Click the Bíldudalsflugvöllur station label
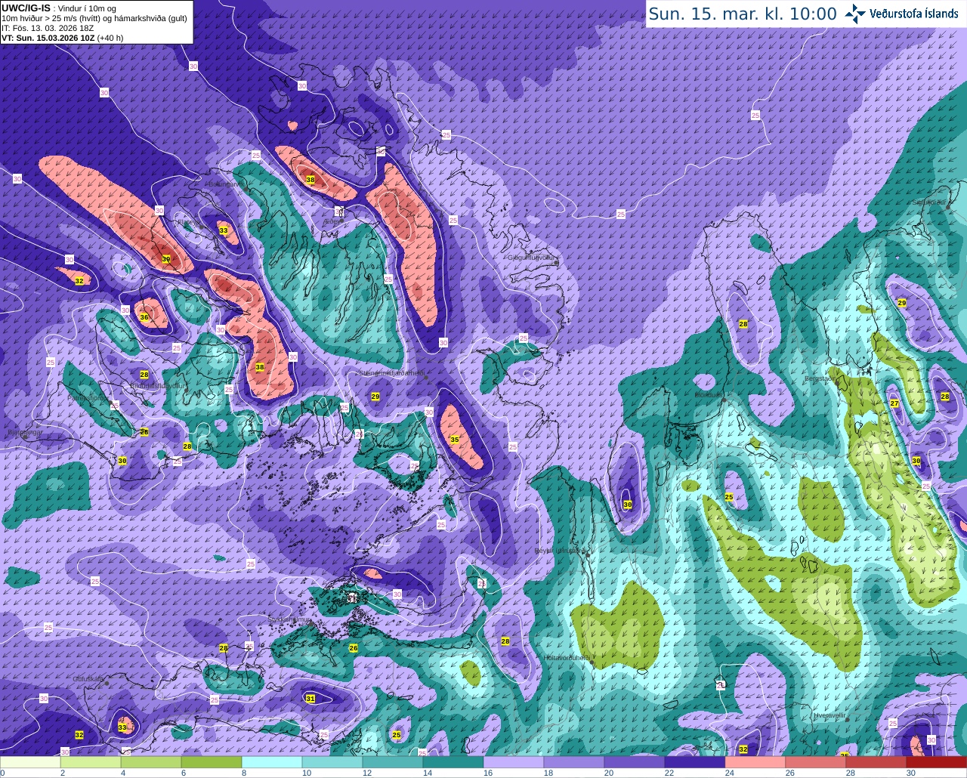This screenshot has height=778, width=967. (x=157, y=385)
